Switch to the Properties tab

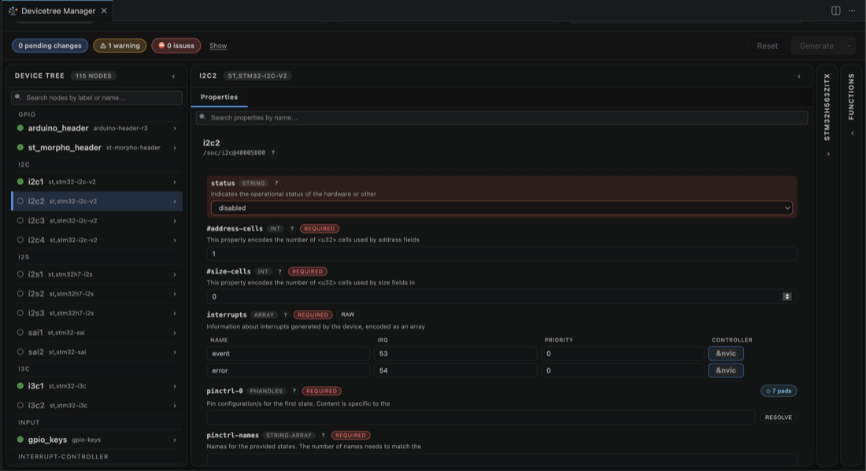coord(220,97)
